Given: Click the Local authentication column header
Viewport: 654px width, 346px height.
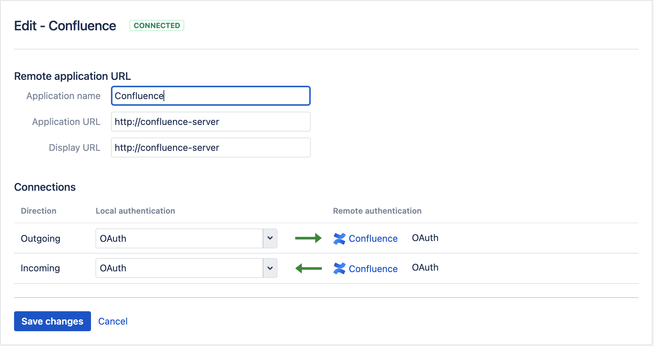Looking at the screenshot, I should [x=135, y=211].
